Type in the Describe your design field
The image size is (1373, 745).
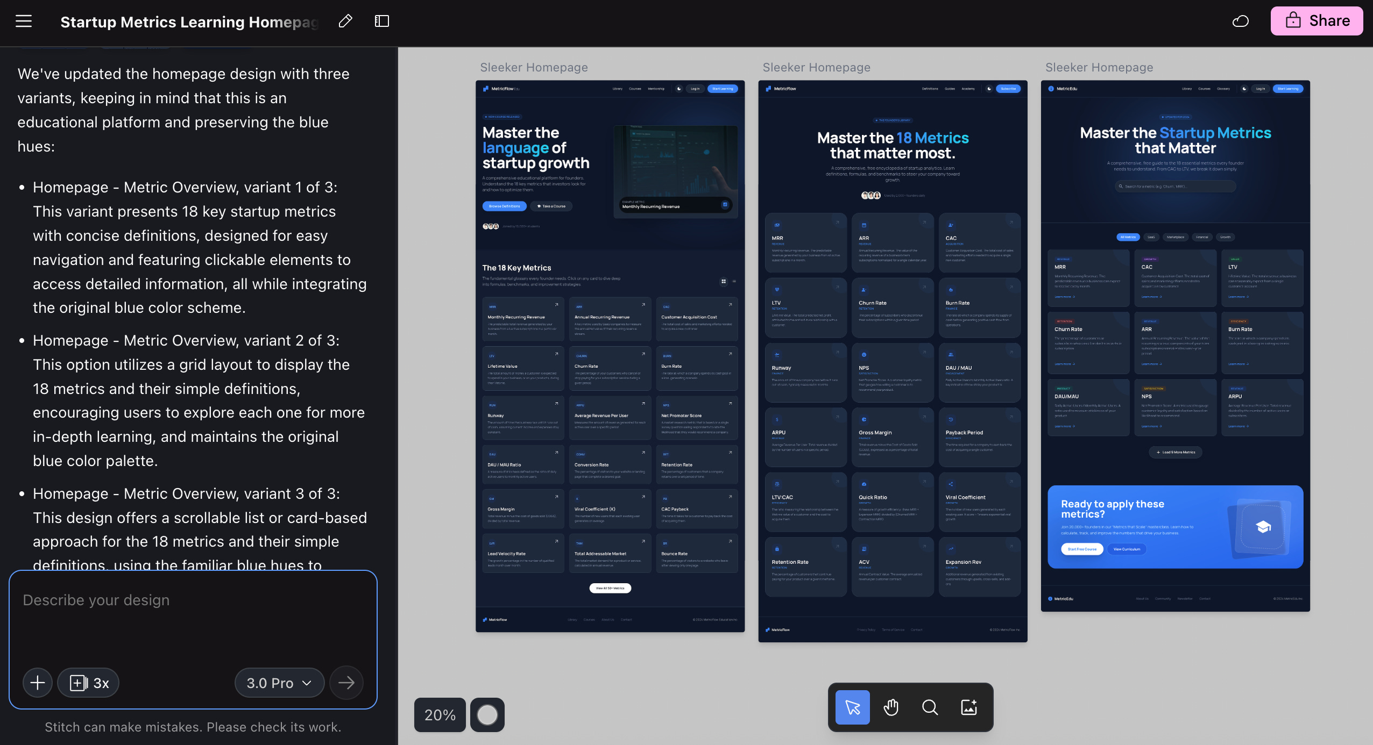click(x=193, y=618)
